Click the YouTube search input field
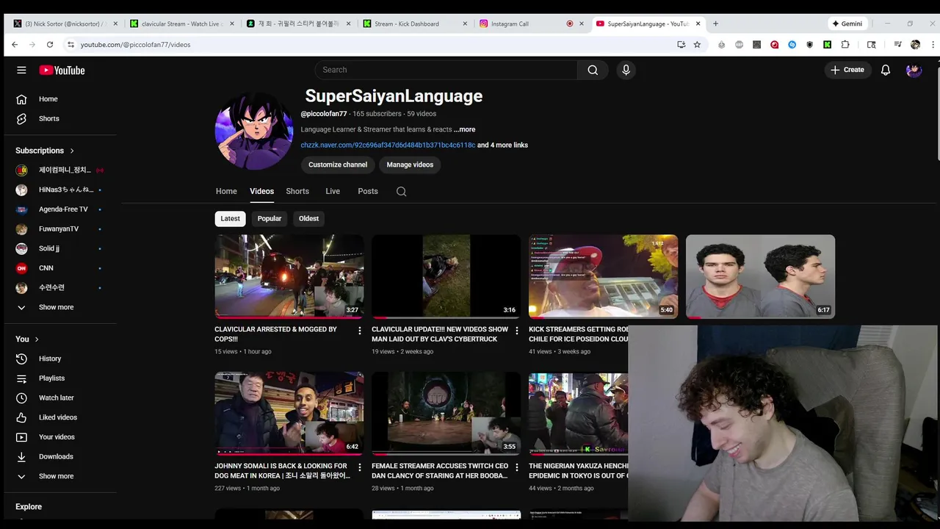Viewport: 940px width, 529px height. coord(446,70)
